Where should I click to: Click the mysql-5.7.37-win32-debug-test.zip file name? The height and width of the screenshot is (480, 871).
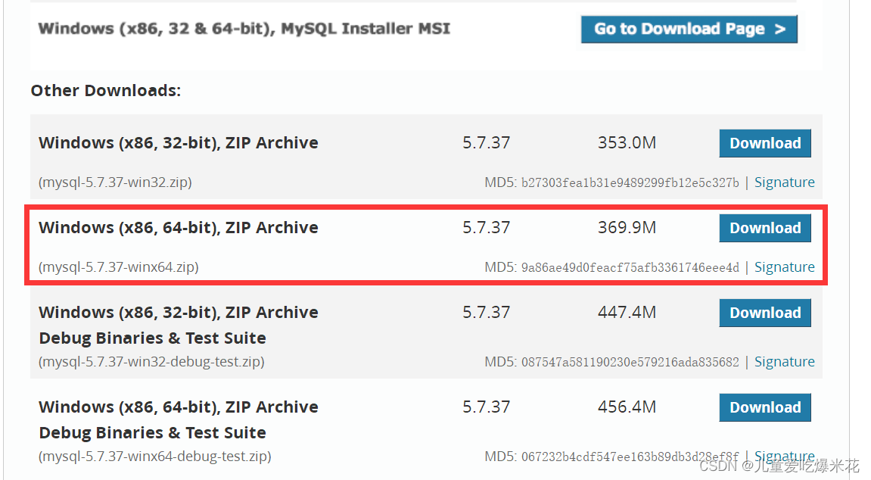coord(151,362)
